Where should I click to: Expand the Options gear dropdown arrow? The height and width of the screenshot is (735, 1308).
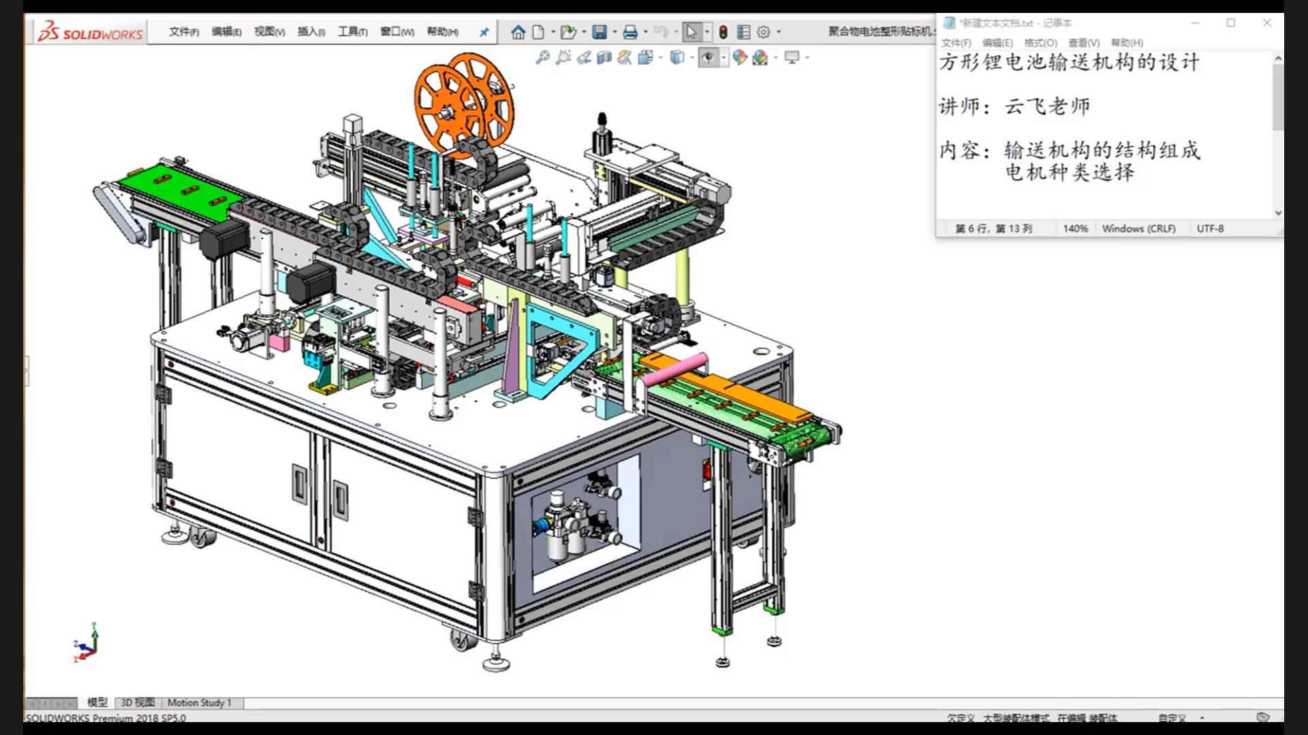point(779,32)
